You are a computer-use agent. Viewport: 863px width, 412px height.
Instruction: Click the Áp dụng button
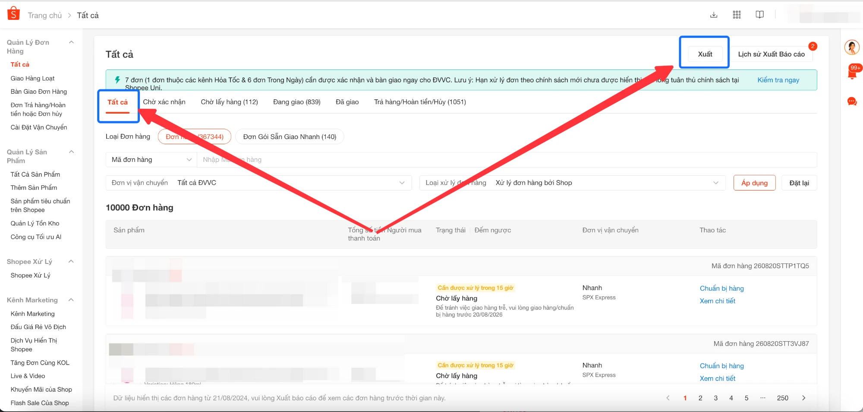(754, 183)
